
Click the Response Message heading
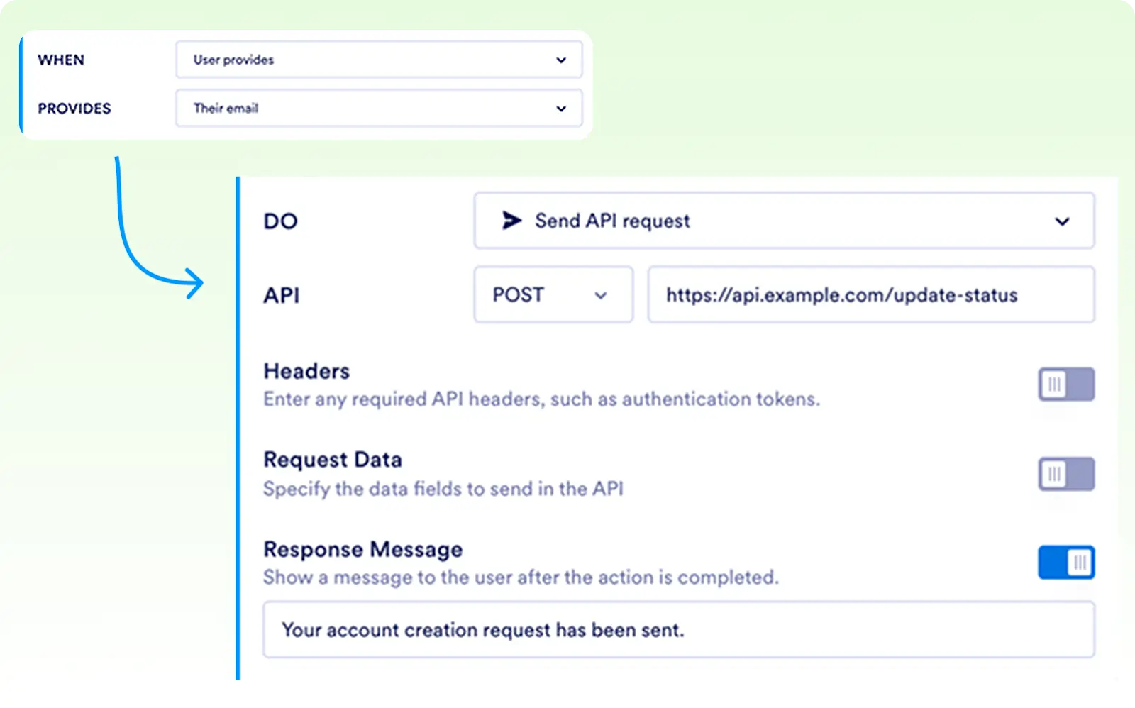pyautogui.click(x=362, y=548)
